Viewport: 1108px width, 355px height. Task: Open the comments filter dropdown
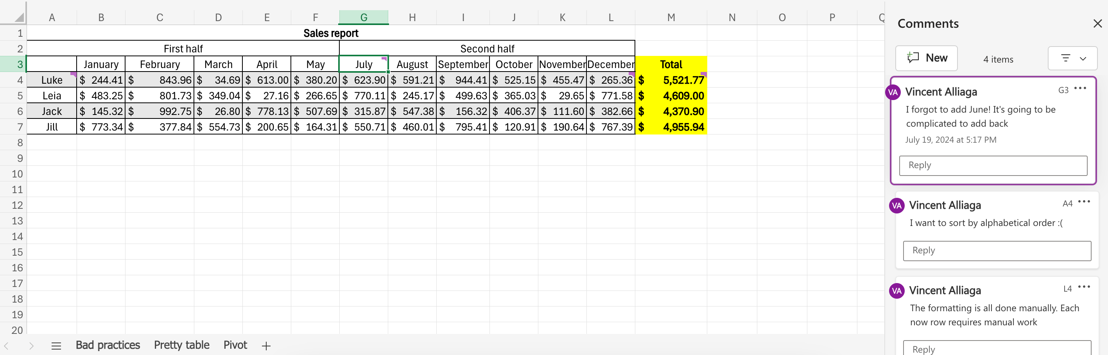[x=1072, y=58]
